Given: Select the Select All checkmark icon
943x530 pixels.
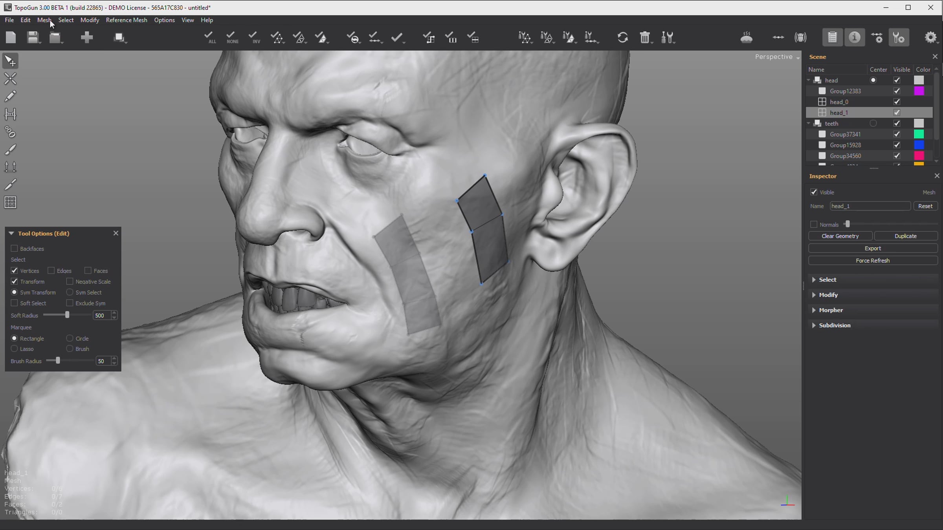Looking at the screenshot, I should 210,38.
